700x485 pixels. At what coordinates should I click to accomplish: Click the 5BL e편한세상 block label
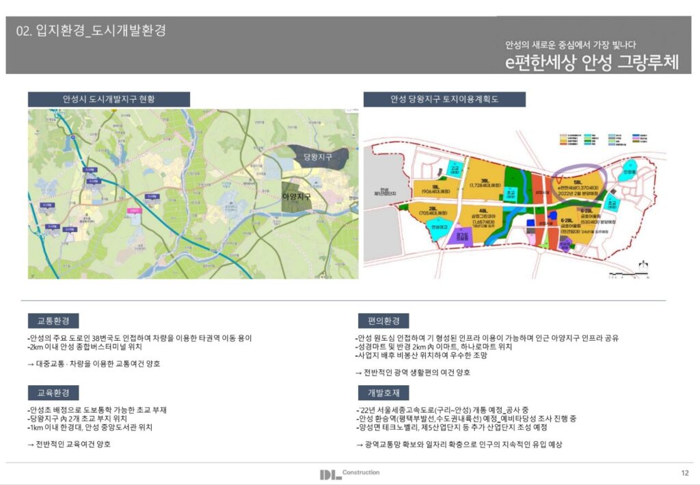coord(578,188)
